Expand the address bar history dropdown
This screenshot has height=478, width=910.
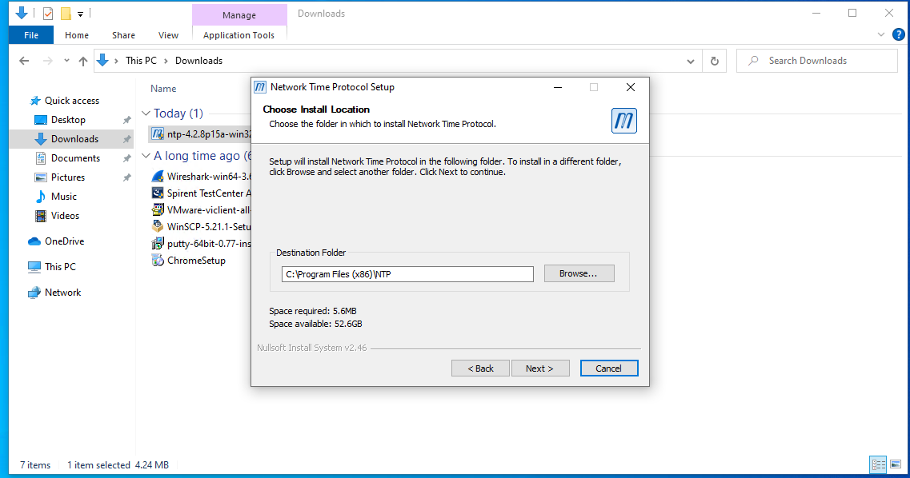(691, 61)
